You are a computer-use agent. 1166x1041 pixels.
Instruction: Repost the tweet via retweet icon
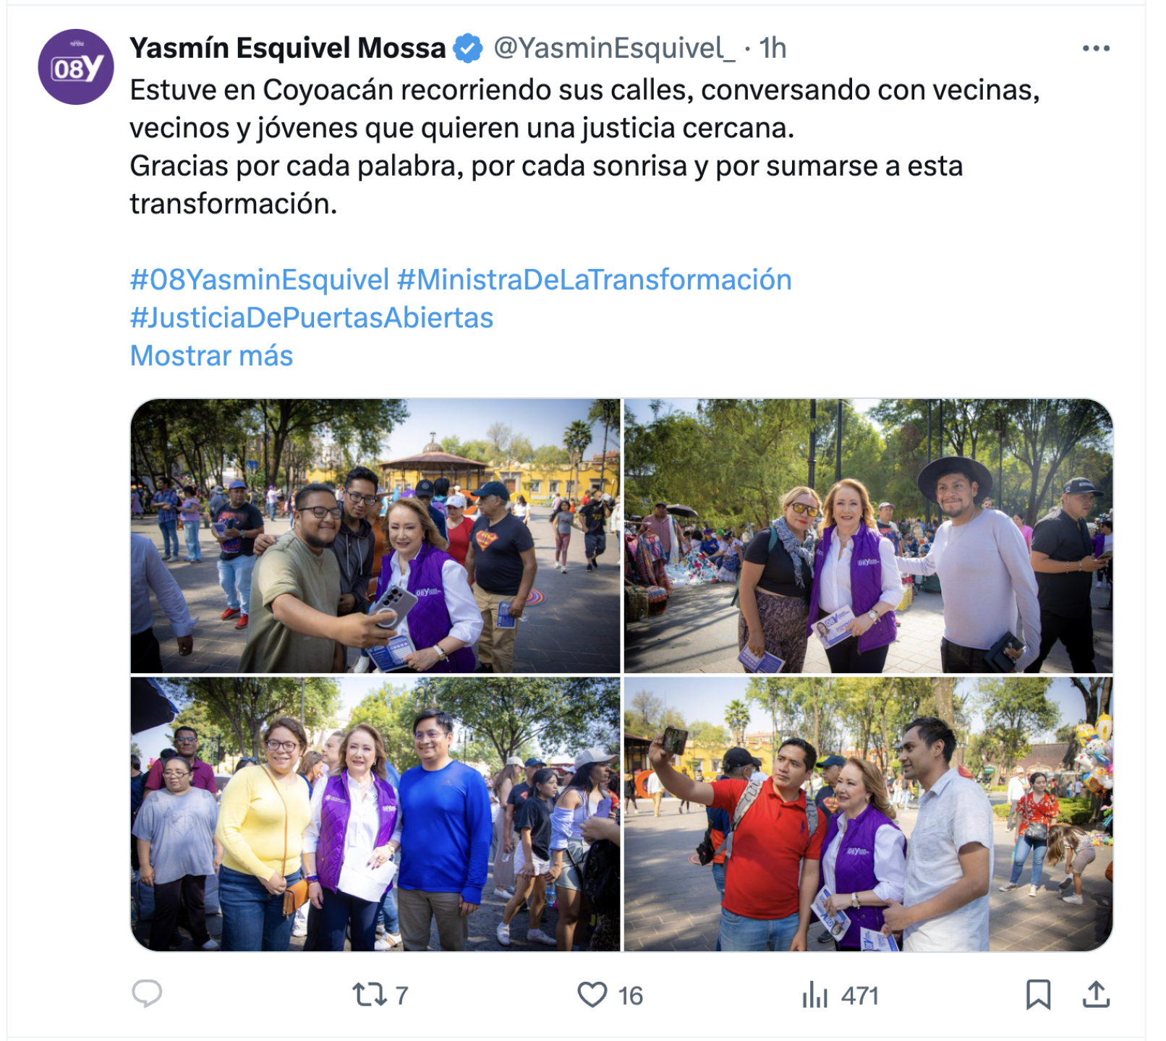pos(370,995)
